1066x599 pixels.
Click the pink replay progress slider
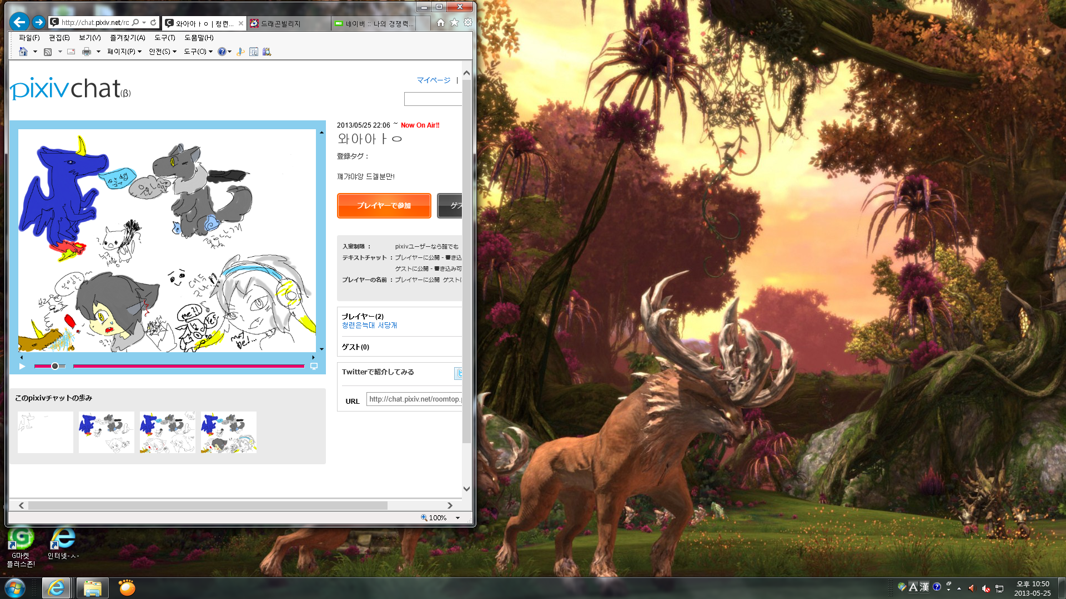tap(189, 366)
